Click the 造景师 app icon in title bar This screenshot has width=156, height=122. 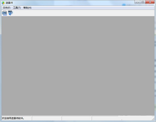point(3,3)
